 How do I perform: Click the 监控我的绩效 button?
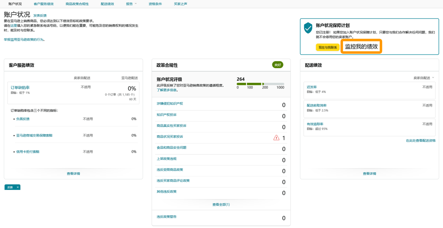click(x=361, y=47)
